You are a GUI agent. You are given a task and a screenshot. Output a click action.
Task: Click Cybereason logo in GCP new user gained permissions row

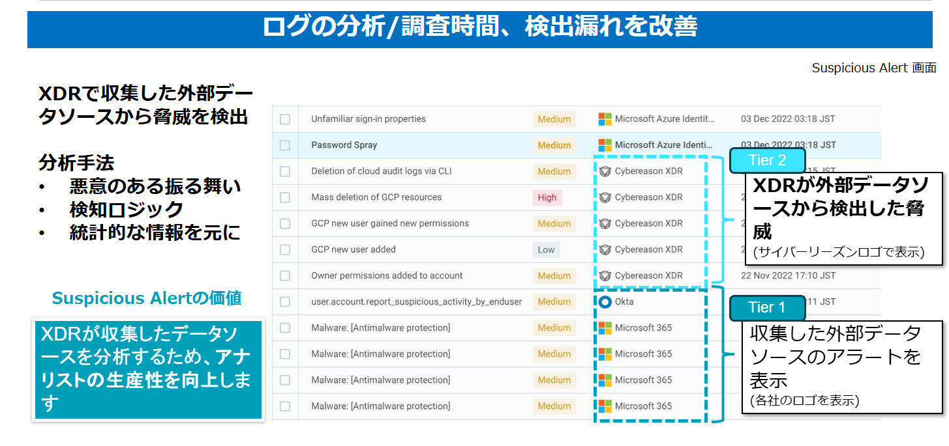[605, 223]
